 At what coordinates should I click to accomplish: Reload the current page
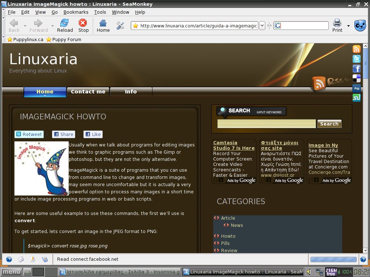pyautogui.click(x=65, y=26)
